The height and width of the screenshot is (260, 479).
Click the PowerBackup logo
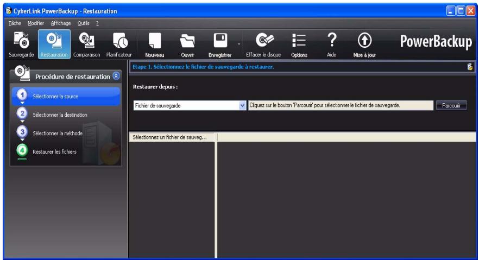[x=436, y=41]
